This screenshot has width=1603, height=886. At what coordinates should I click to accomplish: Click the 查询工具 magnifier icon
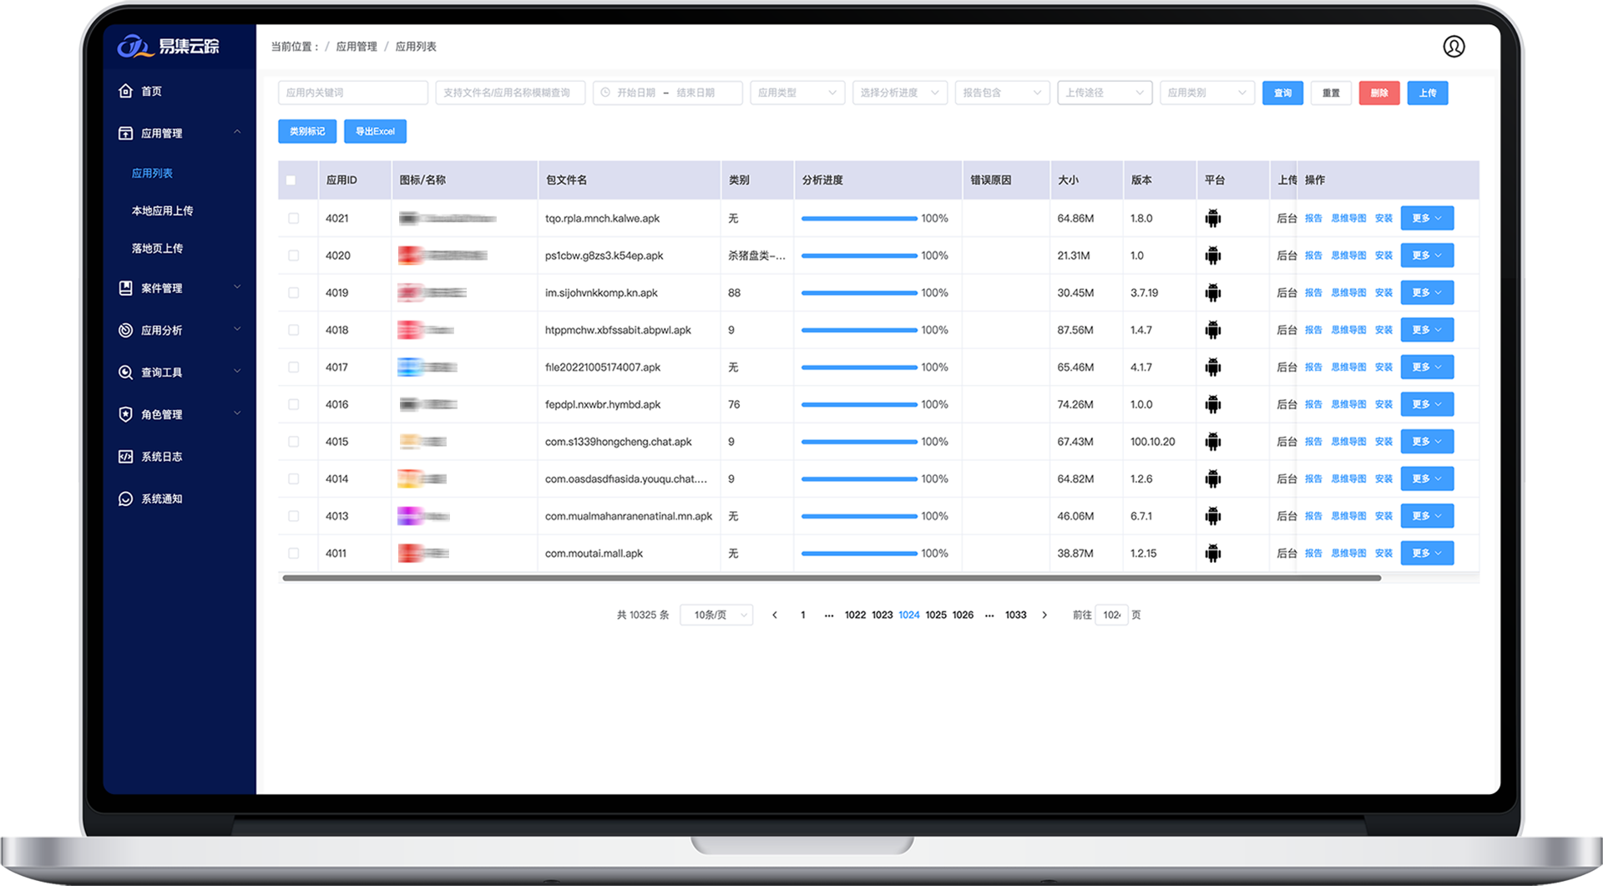point(125,372)
